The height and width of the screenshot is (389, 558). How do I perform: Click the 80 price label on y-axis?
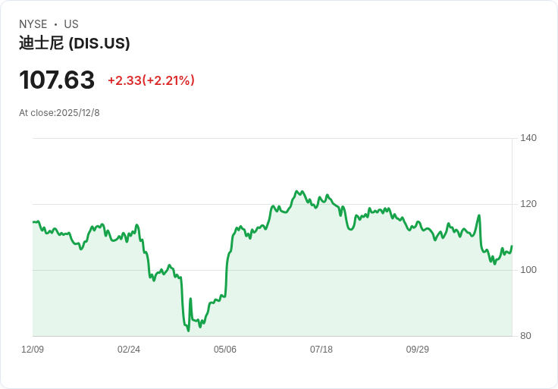coord(526,336)
